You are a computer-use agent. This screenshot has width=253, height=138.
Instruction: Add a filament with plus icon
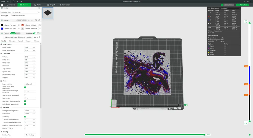[x=29, y=20]
